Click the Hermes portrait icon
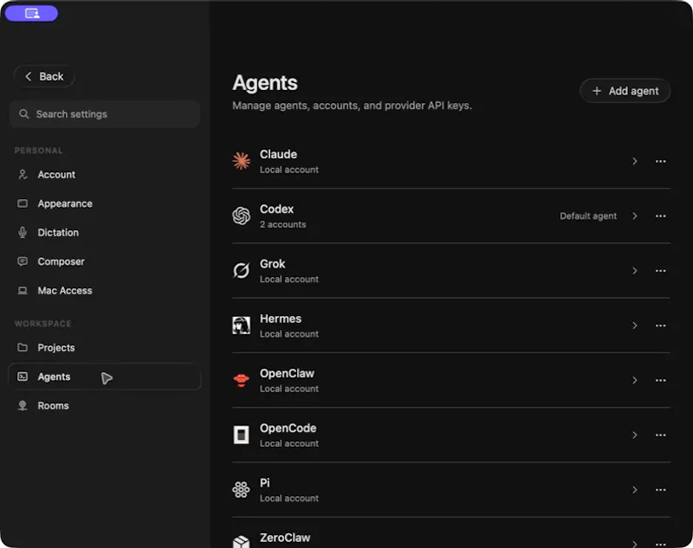The width and height of the screenshot is (693, 548). (242, 326)
